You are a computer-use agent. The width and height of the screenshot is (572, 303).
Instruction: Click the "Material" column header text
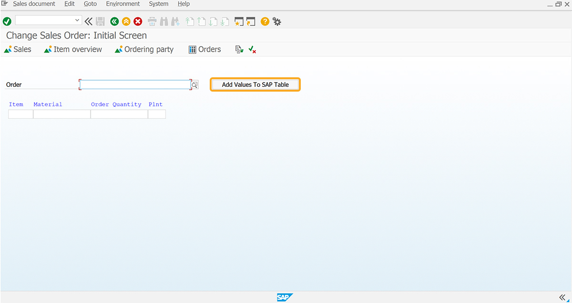[x=48, y=104]
